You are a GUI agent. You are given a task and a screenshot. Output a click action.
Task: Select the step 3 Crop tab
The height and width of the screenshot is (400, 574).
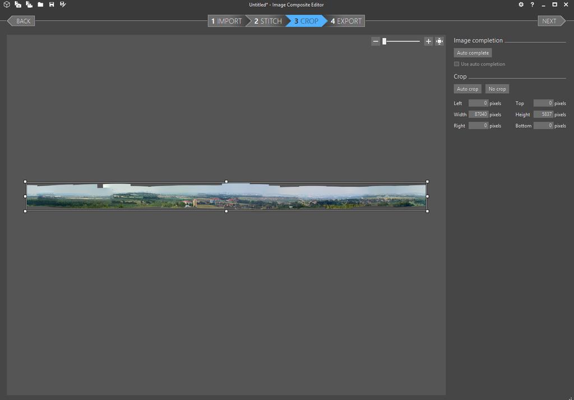tap(307, 21)
